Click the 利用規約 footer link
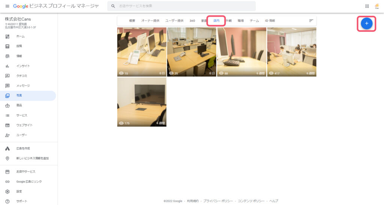 pos(193,201)
